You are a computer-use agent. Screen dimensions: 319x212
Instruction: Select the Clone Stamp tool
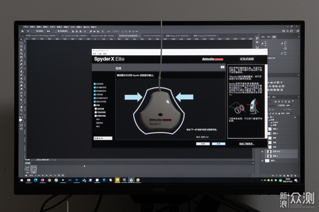point(21,71)
